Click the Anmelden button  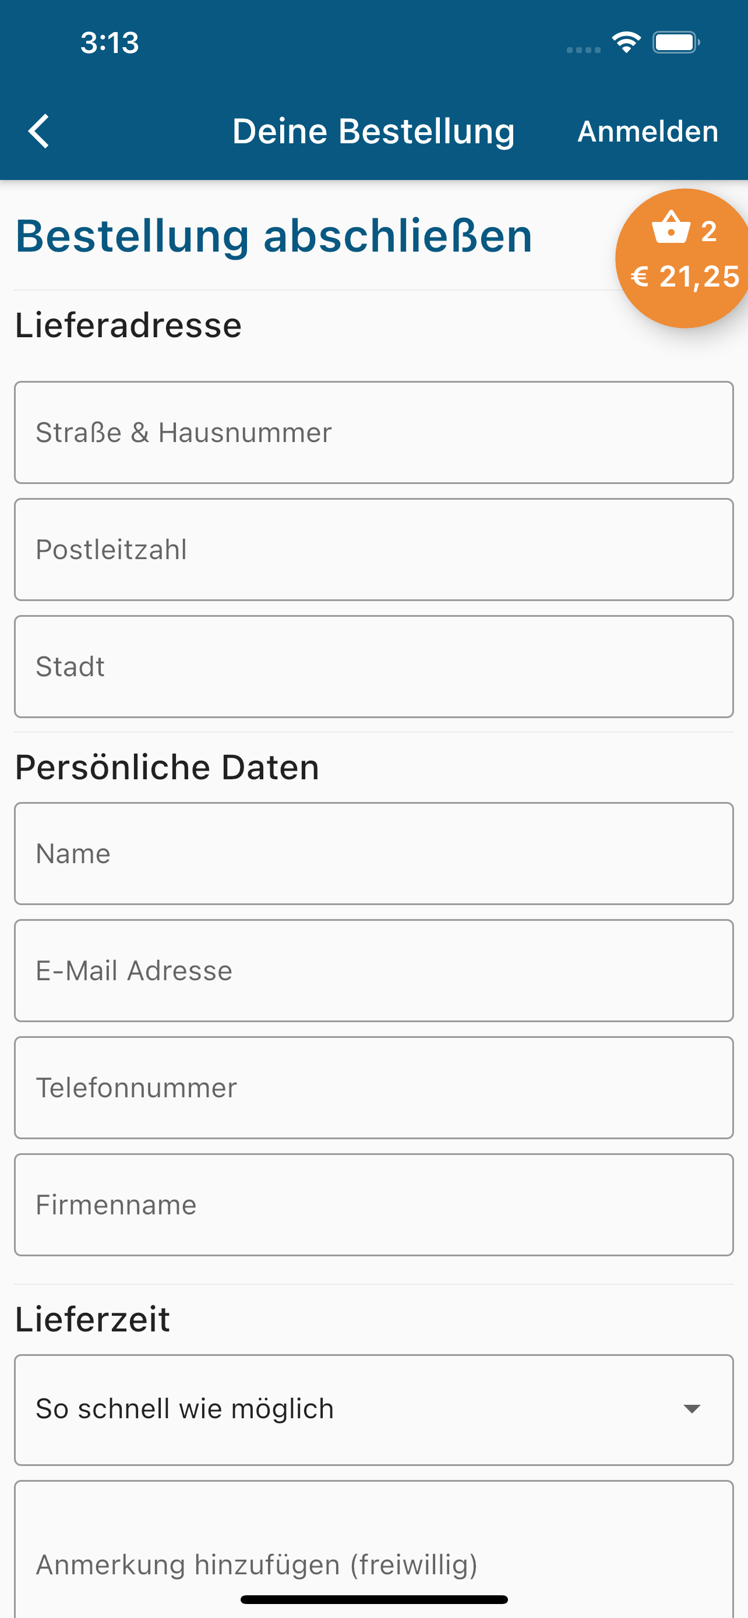pyautogui.click(x=648, y=131)
